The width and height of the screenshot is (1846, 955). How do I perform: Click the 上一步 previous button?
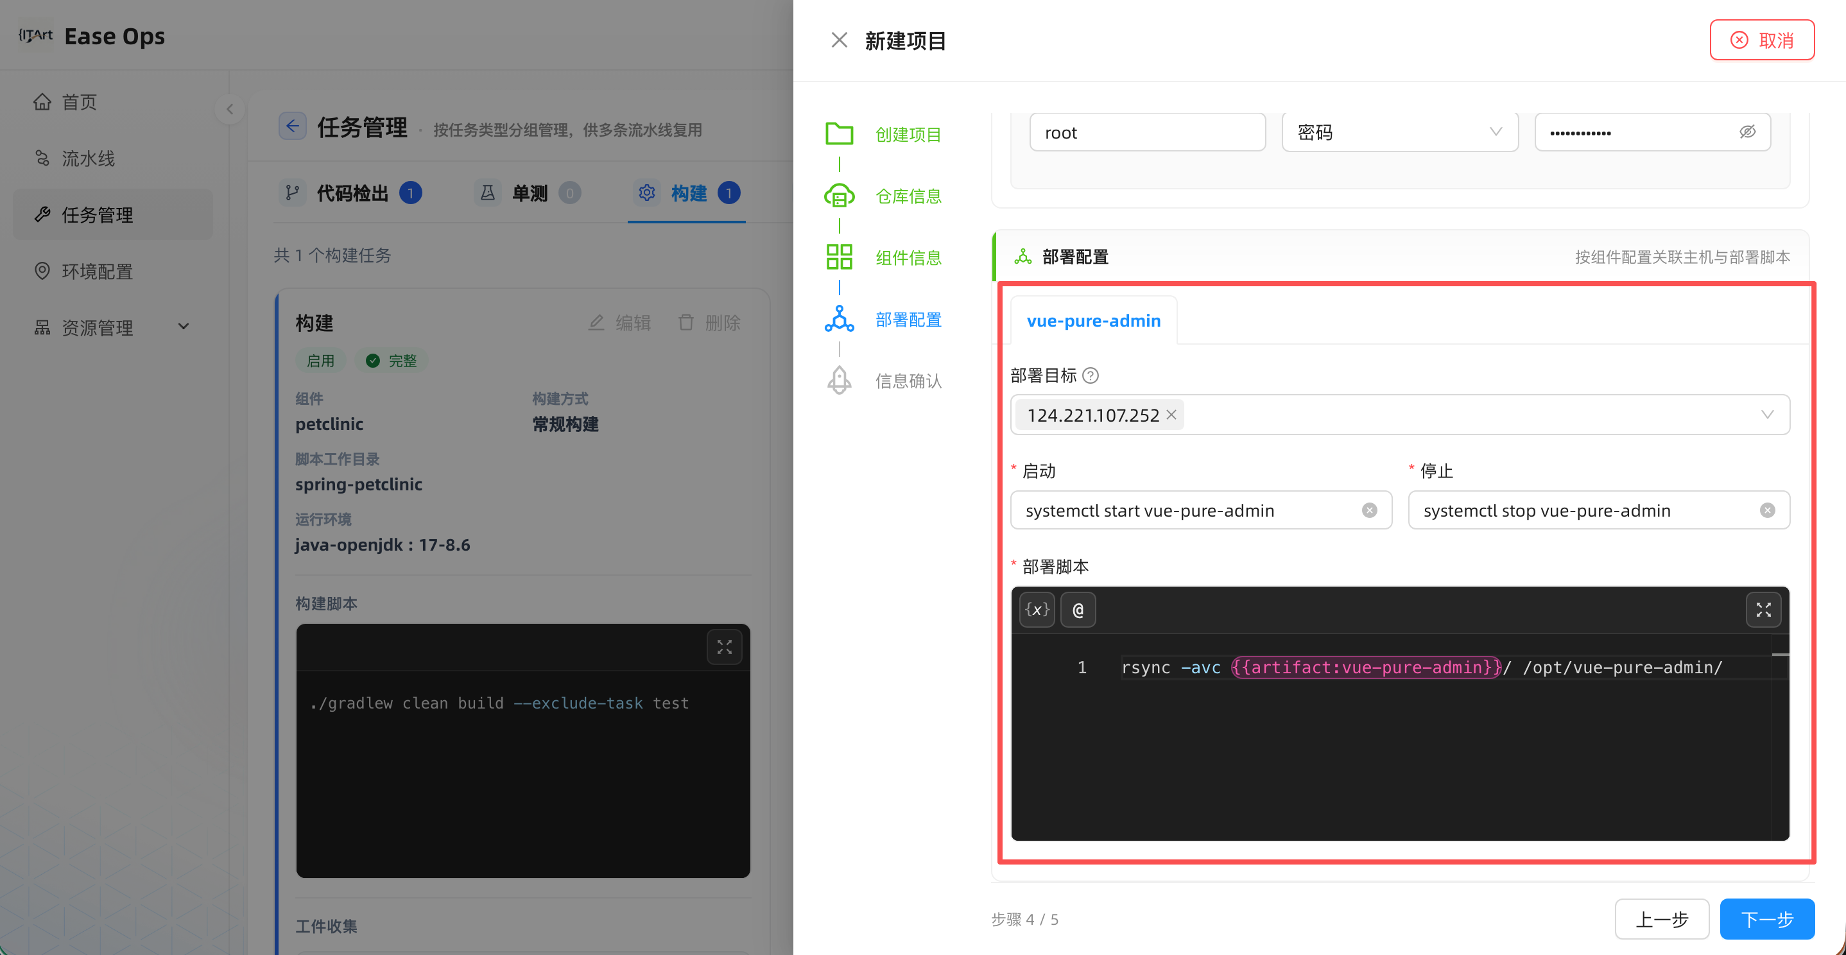(1661, 918)
